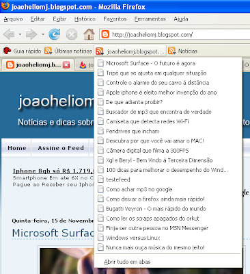
Task: Open feed item Bugatti Veyron
Action: (x=167, y=209)
